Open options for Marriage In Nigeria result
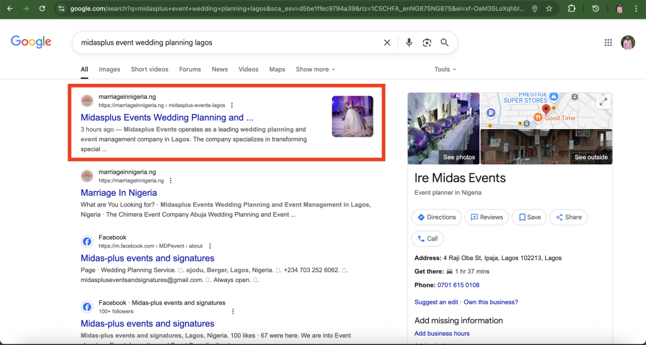Image resolution: width=646 pixels, height=345 pixels. 170,181
